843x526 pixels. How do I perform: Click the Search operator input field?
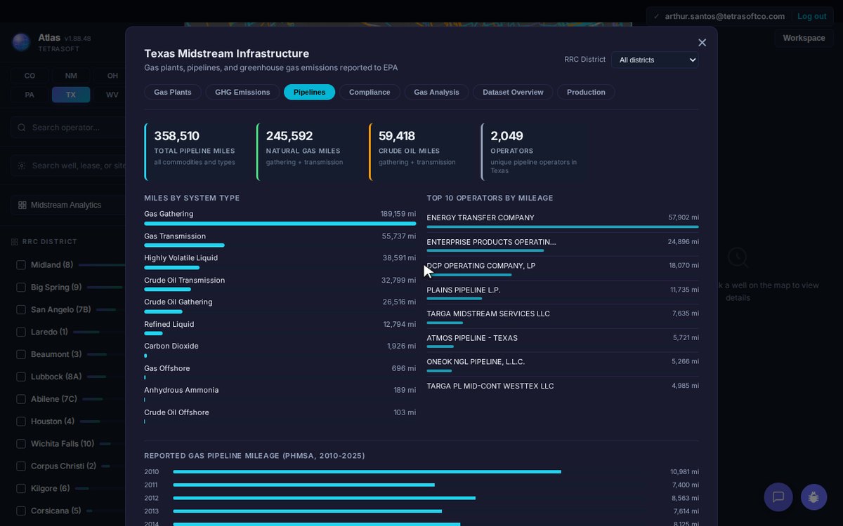tap(69, 128)
